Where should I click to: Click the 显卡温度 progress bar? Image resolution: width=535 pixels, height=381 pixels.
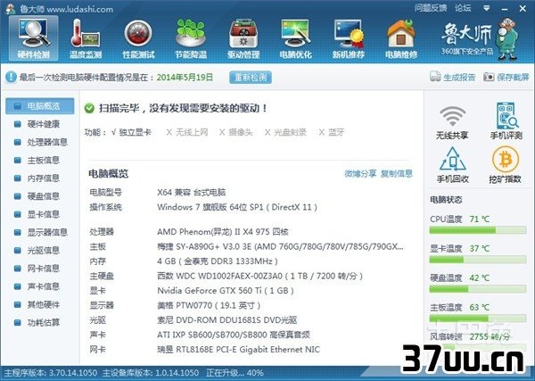478,261
